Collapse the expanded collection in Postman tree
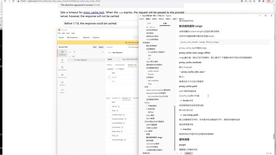 tap(70, 56)
